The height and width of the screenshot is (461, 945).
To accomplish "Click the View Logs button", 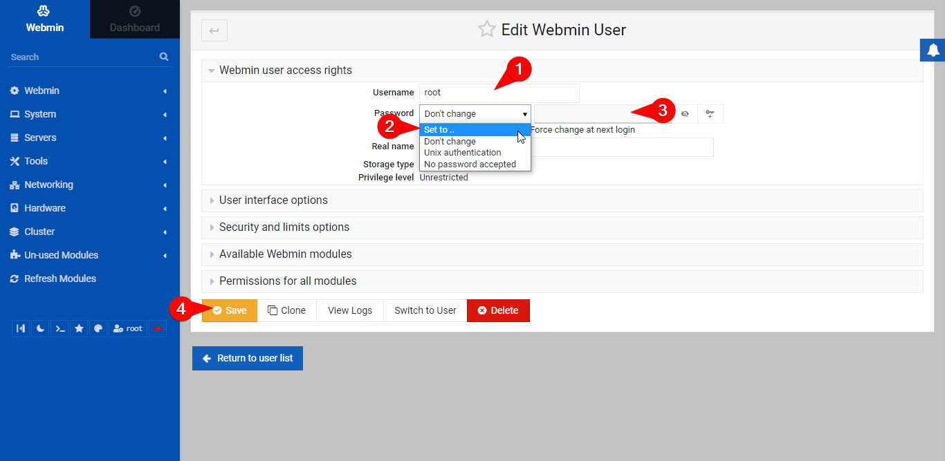I will [x=350, y=310].
